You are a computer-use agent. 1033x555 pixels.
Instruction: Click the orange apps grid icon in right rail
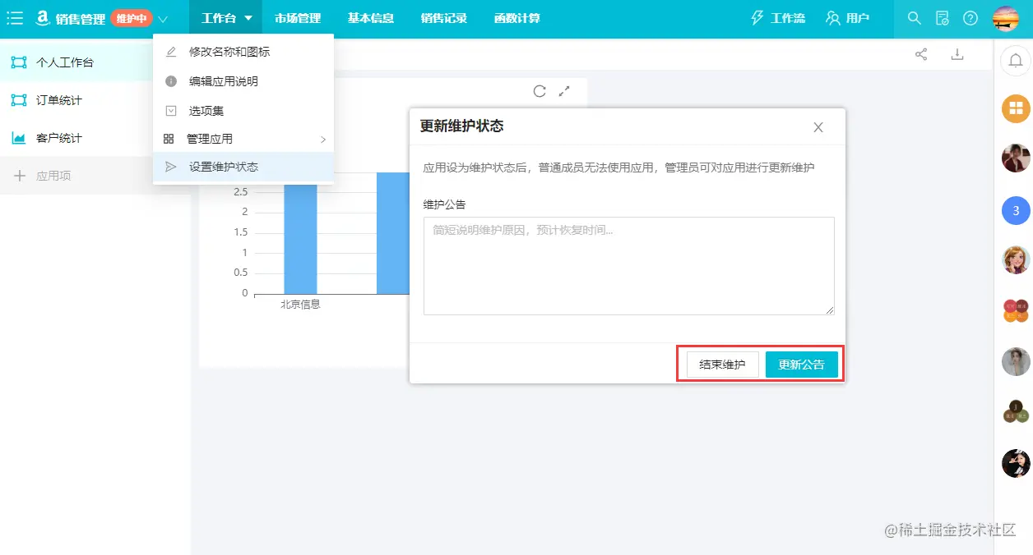coord(1016,108)
